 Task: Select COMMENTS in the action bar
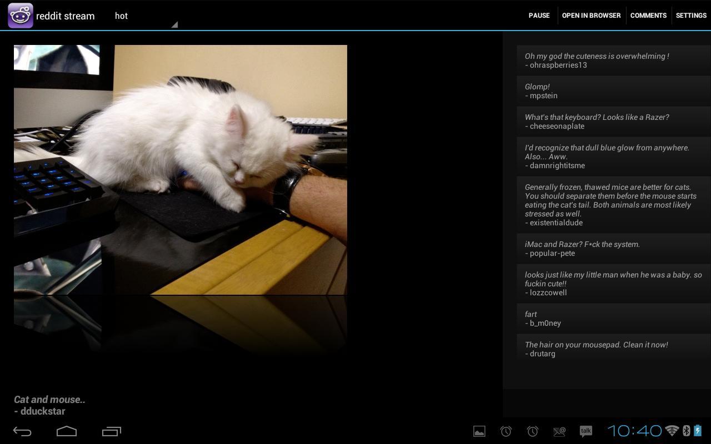[648, 16]
